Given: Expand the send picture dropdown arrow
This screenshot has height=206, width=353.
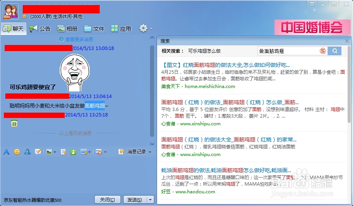Looking at the screenshot, I should click(55, 152).
